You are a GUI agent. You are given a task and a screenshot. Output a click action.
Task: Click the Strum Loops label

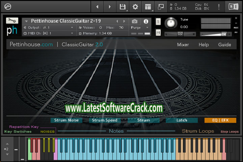198,131
